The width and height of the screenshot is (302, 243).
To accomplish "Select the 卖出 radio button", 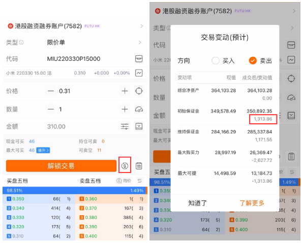I will pyautogui.click(x=253, y=60).
